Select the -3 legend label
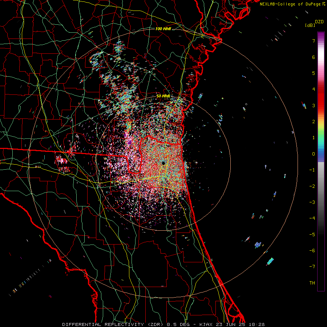Screen dimensions: 327x327 point(312,202)
